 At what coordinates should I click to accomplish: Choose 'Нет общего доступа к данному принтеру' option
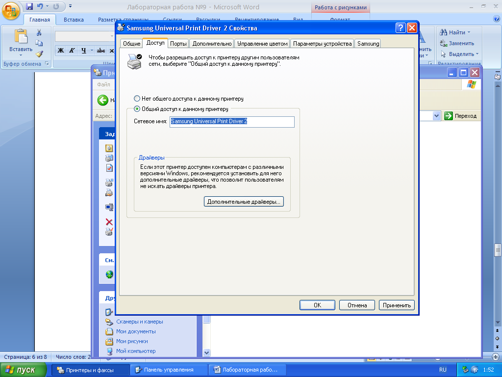pyautogui.click(x=189, y=99)
